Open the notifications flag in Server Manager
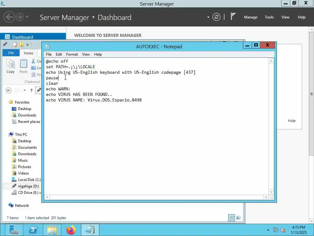Image resolution: width=314 pixels, height=236 pixels. [233, 17]
